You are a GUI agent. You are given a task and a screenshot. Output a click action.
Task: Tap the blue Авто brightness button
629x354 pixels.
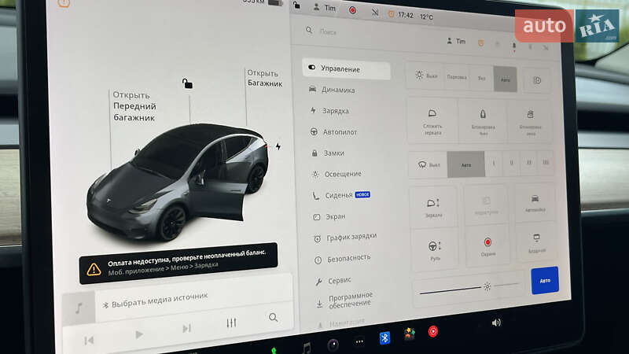pyautogui.click(x=544, y=281)
